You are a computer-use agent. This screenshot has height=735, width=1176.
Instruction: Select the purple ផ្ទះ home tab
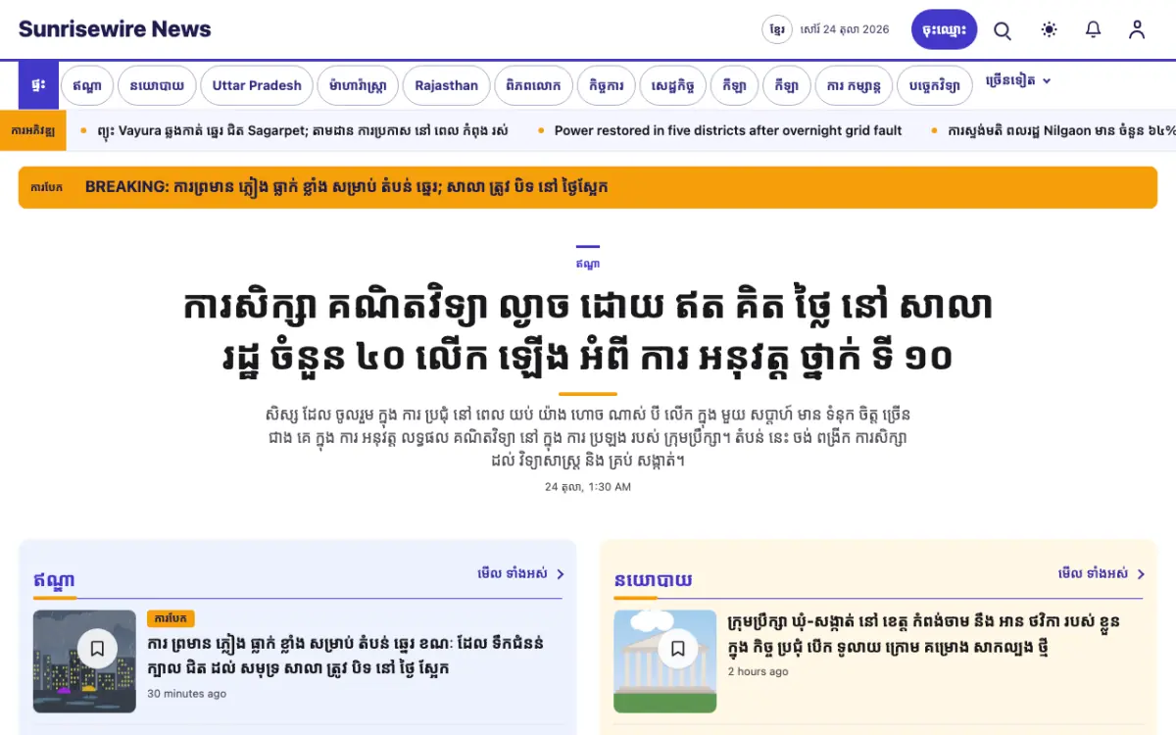point(38,85)
